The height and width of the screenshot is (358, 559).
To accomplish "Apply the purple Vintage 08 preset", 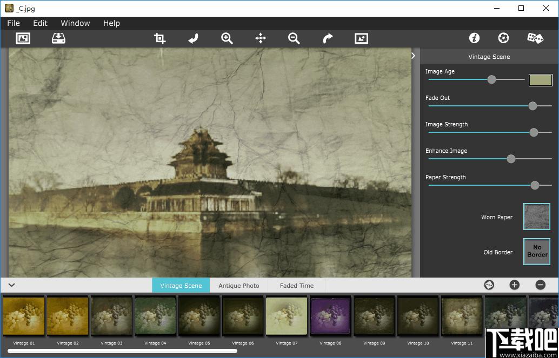I will click(331, 316).
